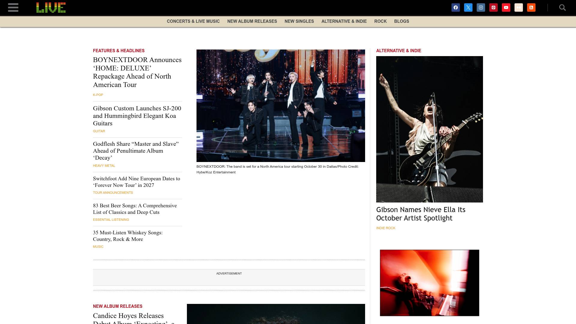576x324 pixels.
Task: Read Candice Hoyes debut album article
Action: tap(134, 318)
